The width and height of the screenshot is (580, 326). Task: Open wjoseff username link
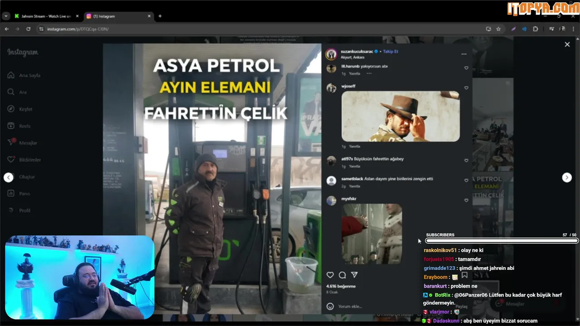coord(348,86)
